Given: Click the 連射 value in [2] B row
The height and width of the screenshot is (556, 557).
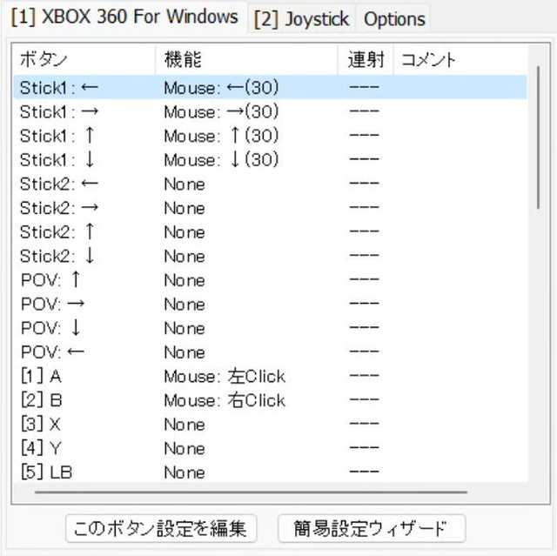Looking at the screenshot, I should coord(364,399).
